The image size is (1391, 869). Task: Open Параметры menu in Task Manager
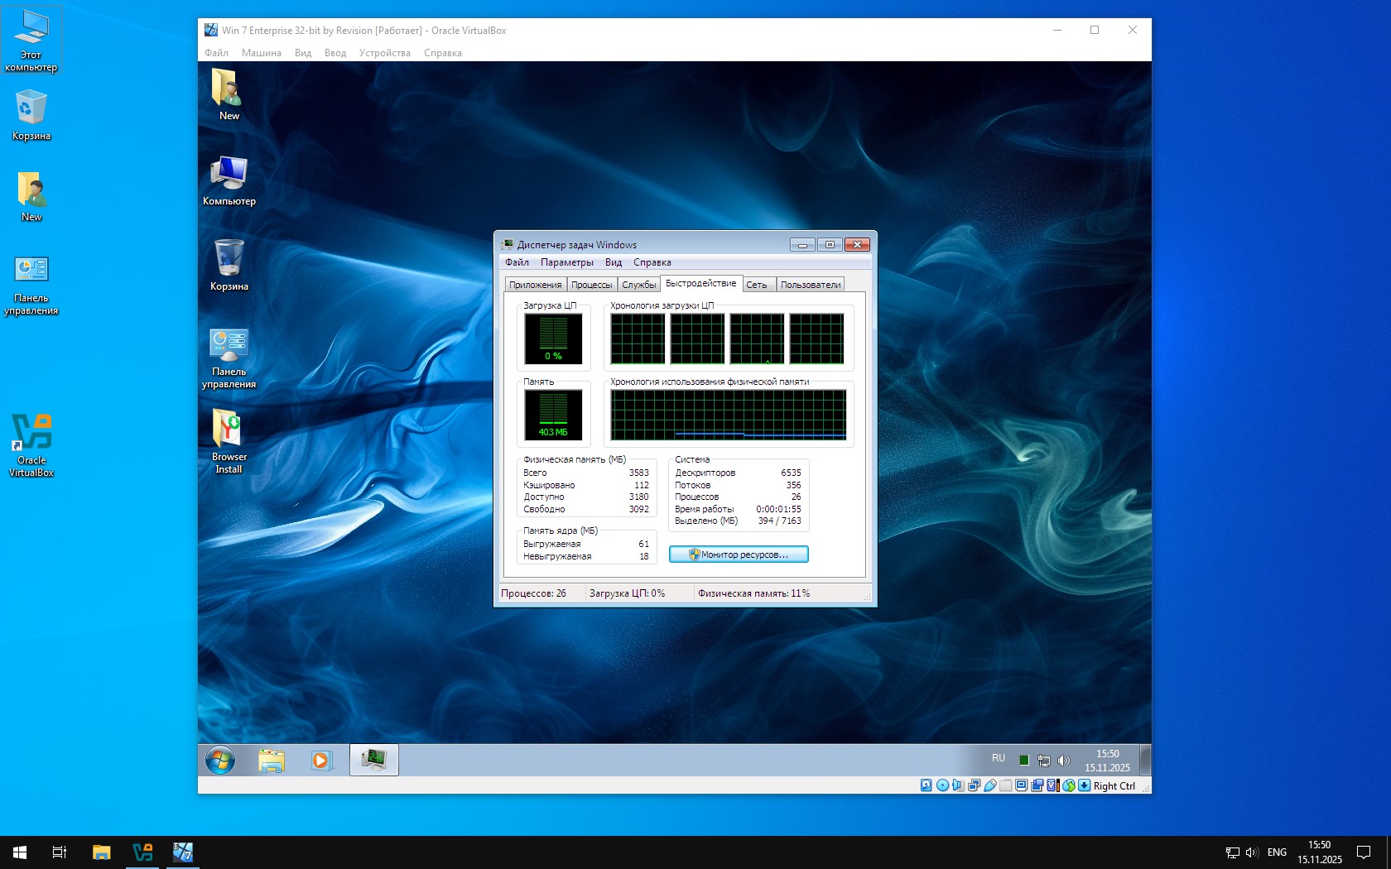pyautogui.click(x=566, y=262)
